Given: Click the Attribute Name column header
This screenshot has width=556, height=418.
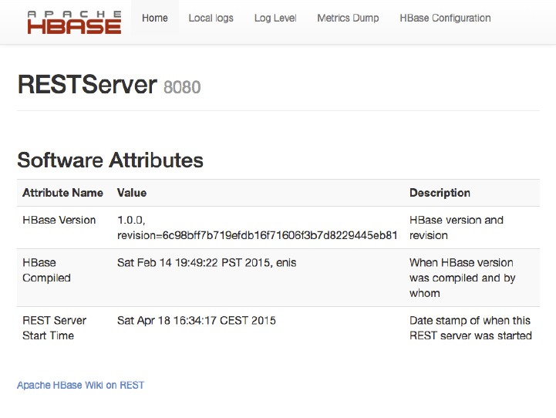Looking at the screenshot, I should [62, 193].
